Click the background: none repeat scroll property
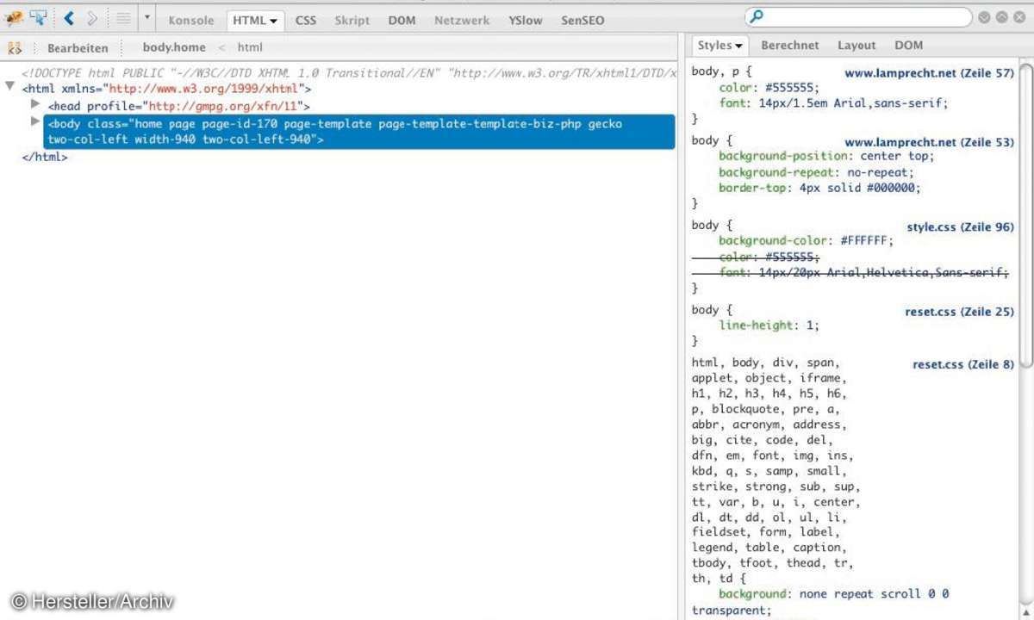The width and height of the screenshot is (1034, 620). click(834, 594)
